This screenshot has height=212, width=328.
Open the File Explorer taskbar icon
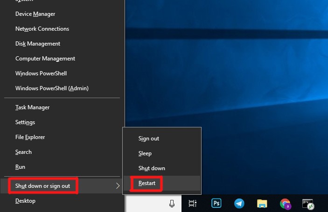[x=262, y=204]
